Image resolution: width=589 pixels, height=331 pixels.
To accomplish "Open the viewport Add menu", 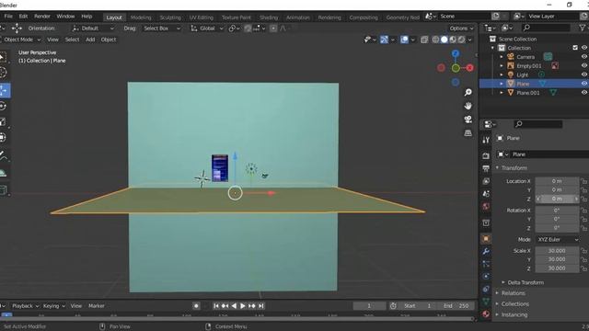I will tap(90, 40).
